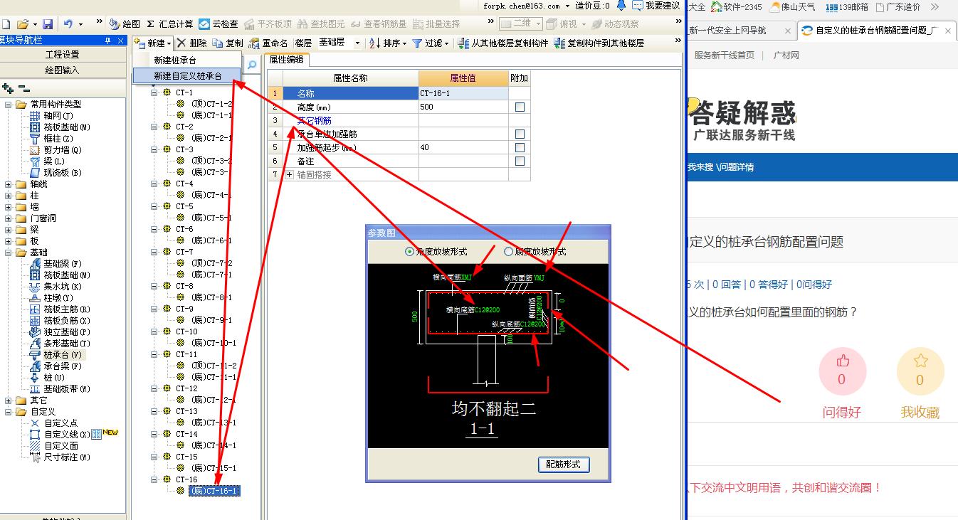Open 工程设置 navigation section
Screen dimensions: 958x520
63,55
